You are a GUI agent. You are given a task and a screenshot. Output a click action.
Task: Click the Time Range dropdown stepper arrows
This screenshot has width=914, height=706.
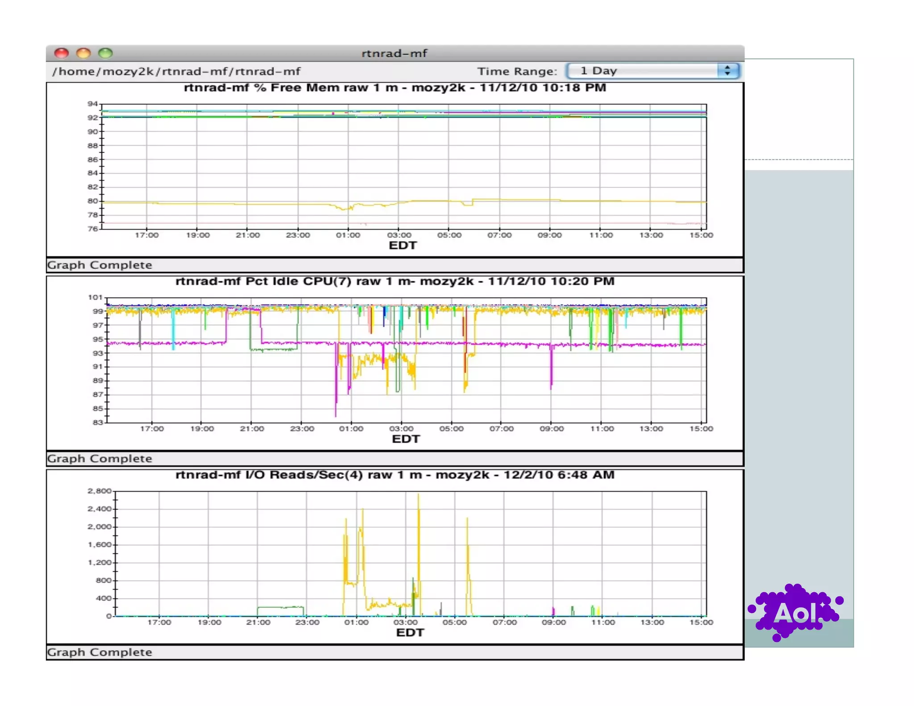point(727,71)
